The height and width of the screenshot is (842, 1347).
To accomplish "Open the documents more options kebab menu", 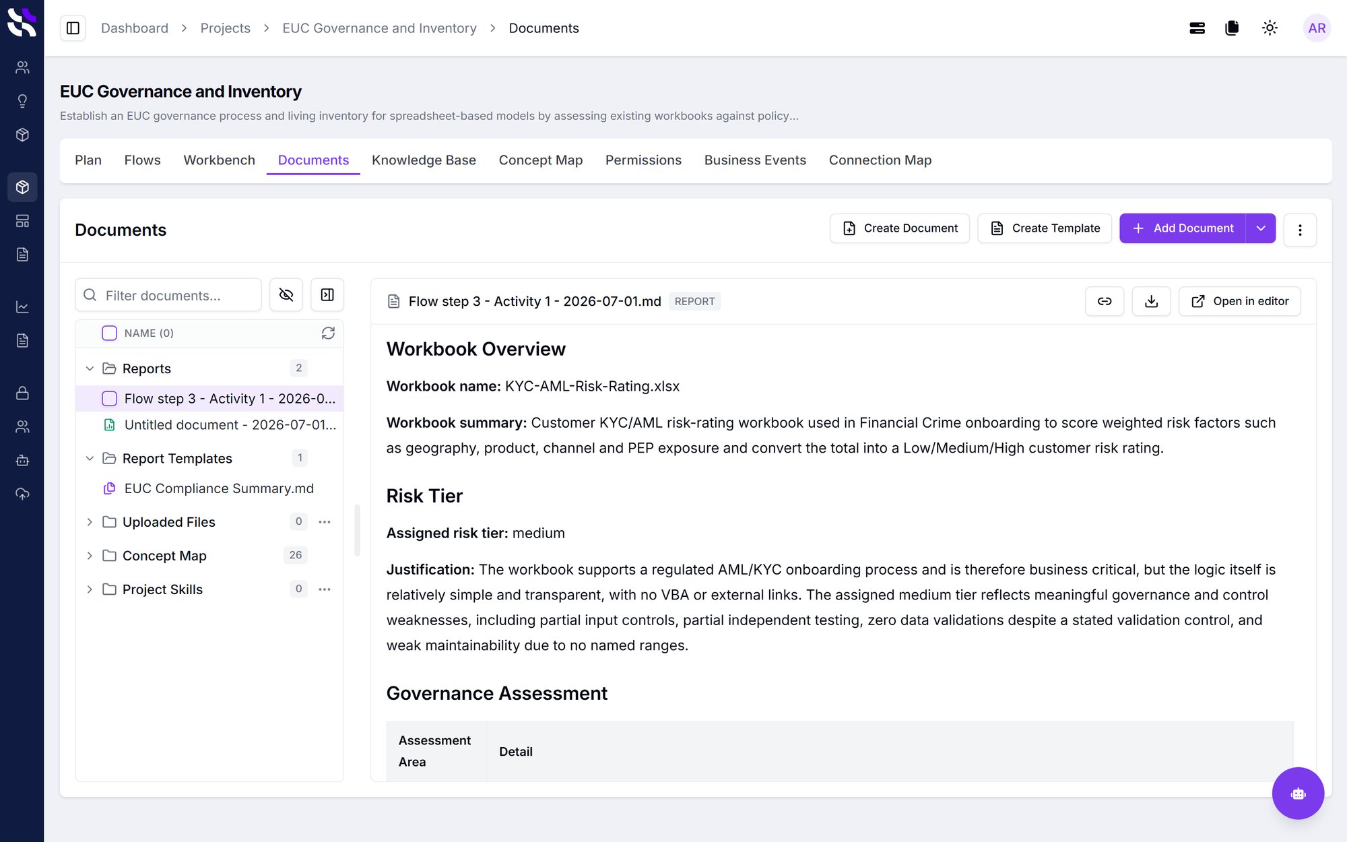I will tap(1300, 230).
